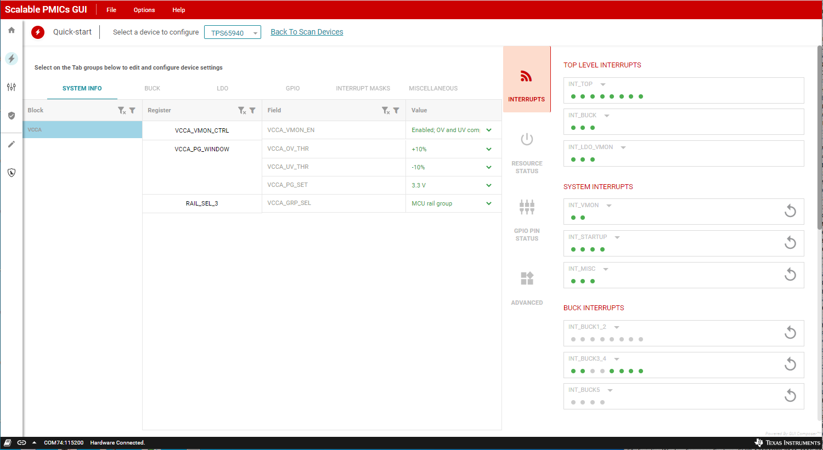Select the lightning bolt quick-start sidebar icon
The height and width of the screenshot is (450, 823).
12,59
